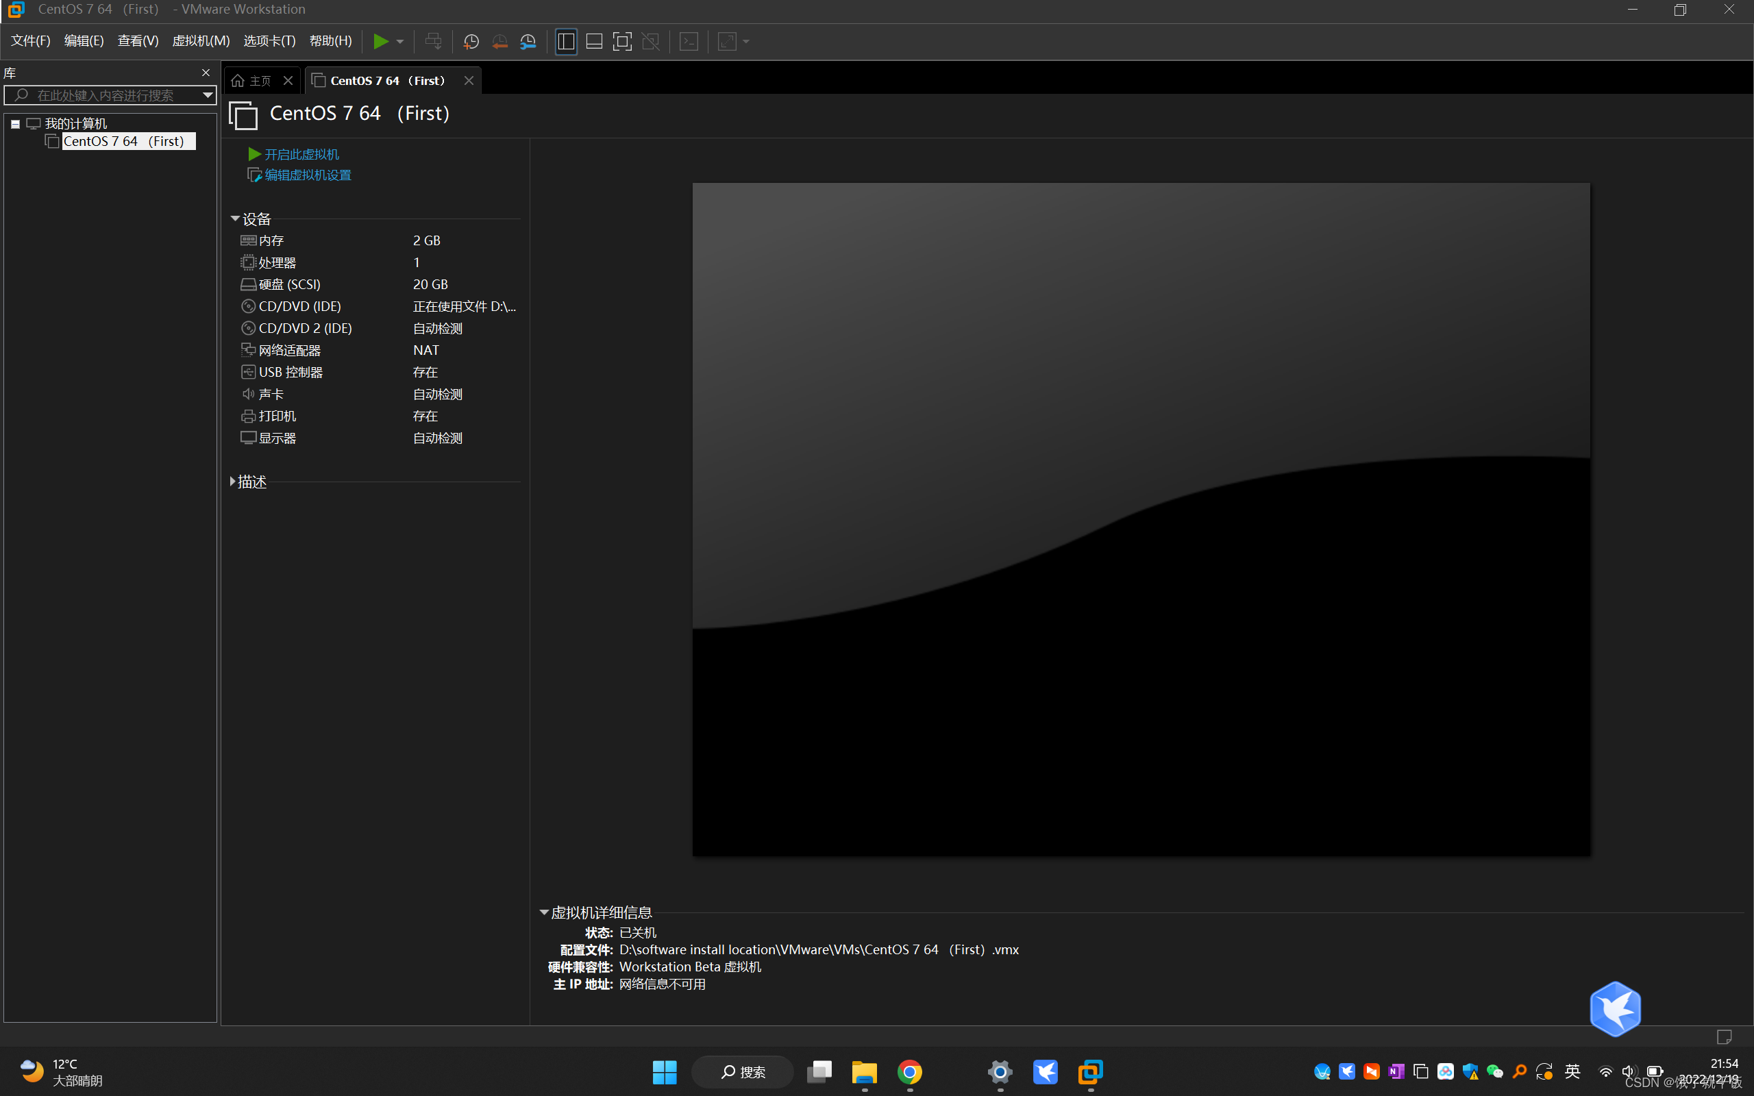Image resolution: width=1754 pixels, height=1096 pixels.
Task: Close the 库 library panel
Action: click(206, 73)
